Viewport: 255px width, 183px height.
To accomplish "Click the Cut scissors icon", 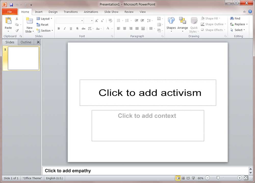I will click(17, 19).
